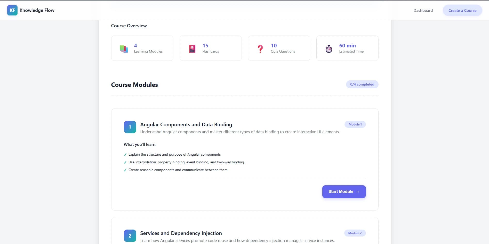Click the arrow icon inside Start Module

358,192
